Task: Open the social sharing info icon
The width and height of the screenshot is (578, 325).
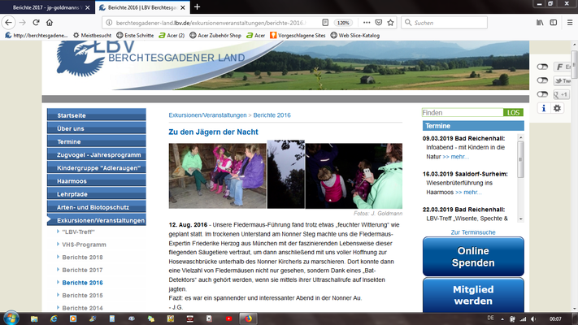Action: click(x=543, y=108)
